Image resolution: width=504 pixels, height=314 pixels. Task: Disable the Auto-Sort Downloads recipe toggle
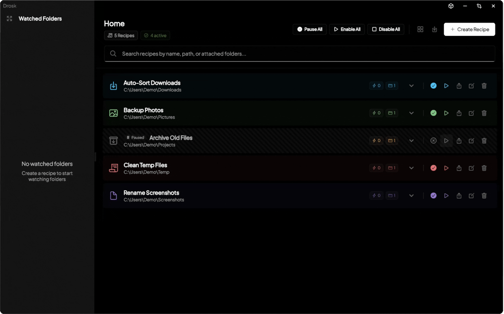pyautogui.click(x=433, y=86)
